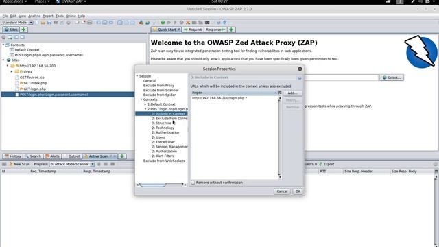This screenshot has width=439, height=247.
Task: Open the Applications menu in top bar
Action: tap(15, 1)
